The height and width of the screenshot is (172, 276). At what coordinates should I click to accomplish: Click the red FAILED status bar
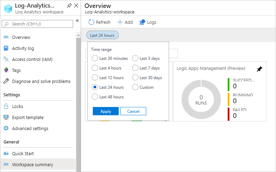[228, 114]
